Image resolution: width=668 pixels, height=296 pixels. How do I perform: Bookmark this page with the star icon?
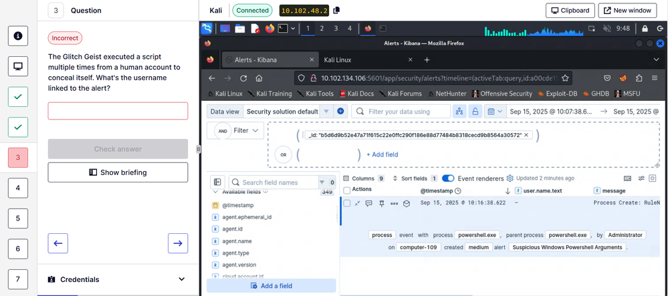click(565, 78)
